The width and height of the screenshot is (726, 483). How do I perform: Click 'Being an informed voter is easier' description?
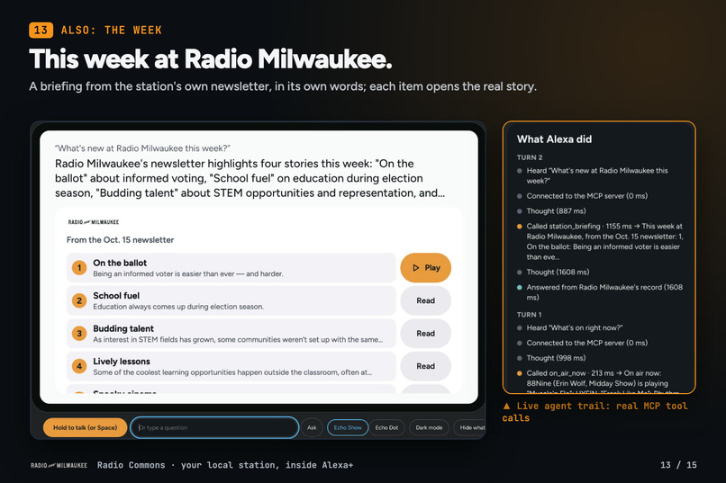[x=188, y=274]
